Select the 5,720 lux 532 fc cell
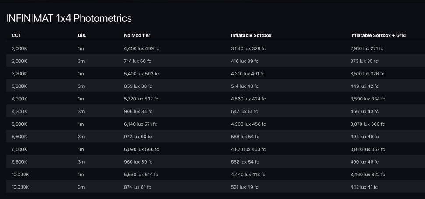Viewport: 425px width, 199px height. (x=141, y=99)
